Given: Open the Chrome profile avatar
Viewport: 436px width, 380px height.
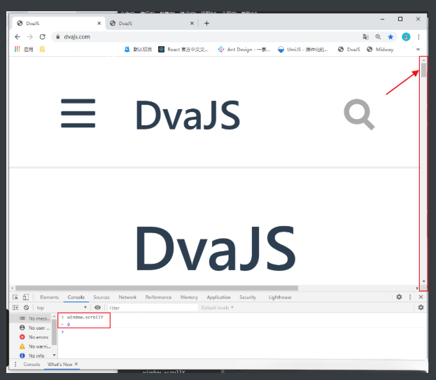Looking at the screenshot, I should [x=406, y=36].
